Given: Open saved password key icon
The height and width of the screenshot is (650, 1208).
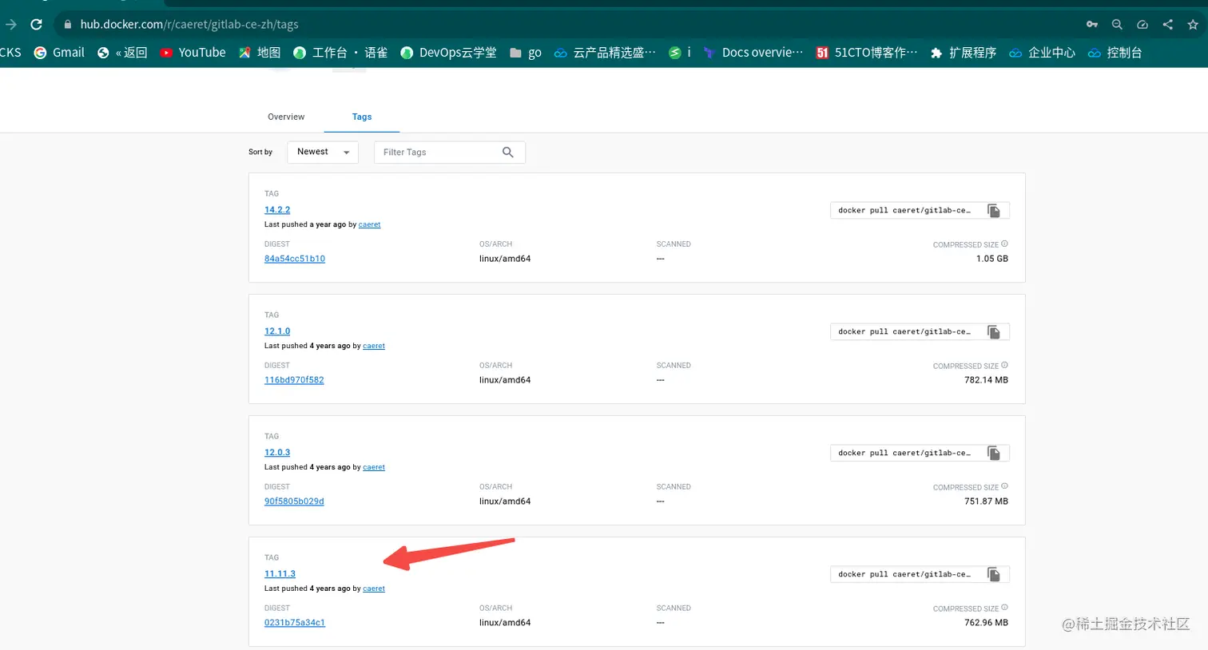Looking at the screenshot, I should (x=1092, y=25).
